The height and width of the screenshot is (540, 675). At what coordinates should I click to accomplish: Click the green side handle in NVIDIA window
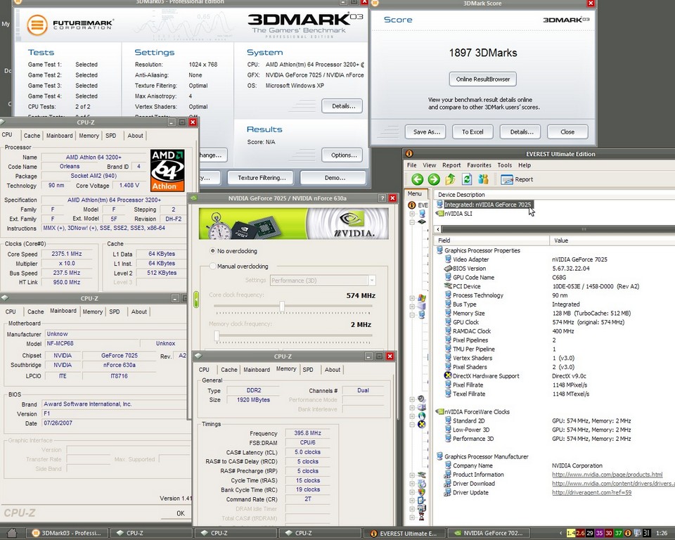click(196, 300)
